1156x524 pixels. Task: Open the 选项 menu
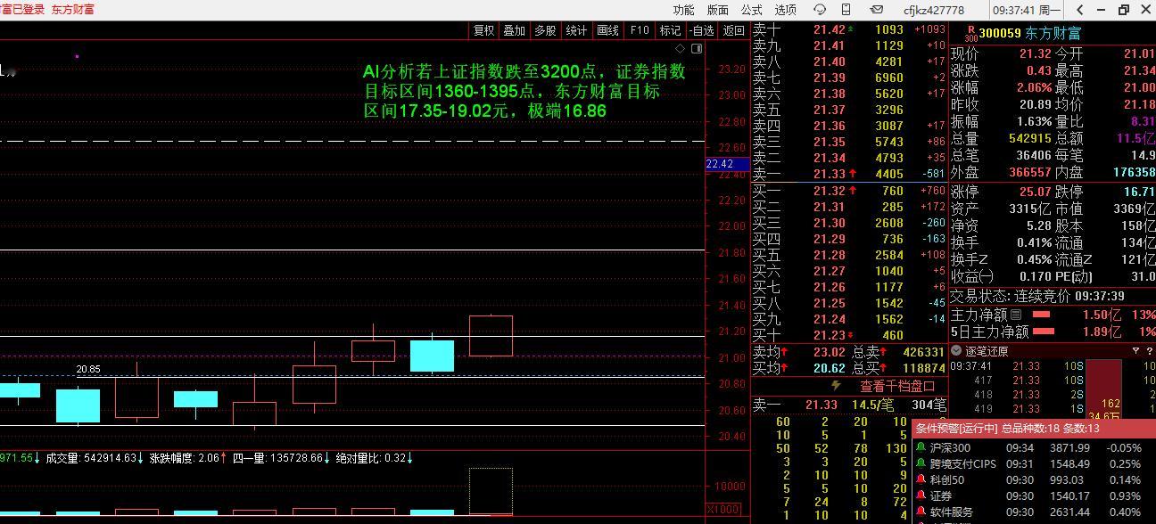pos(785,10)
